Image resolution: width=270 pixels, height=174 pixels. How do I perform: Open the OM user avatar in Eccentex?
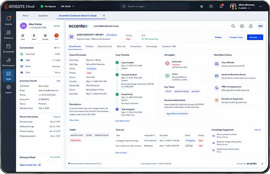click(260, 26)
